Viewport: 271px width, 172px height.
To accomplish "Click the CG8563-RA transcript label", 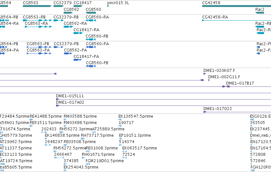I will (37, 24).
